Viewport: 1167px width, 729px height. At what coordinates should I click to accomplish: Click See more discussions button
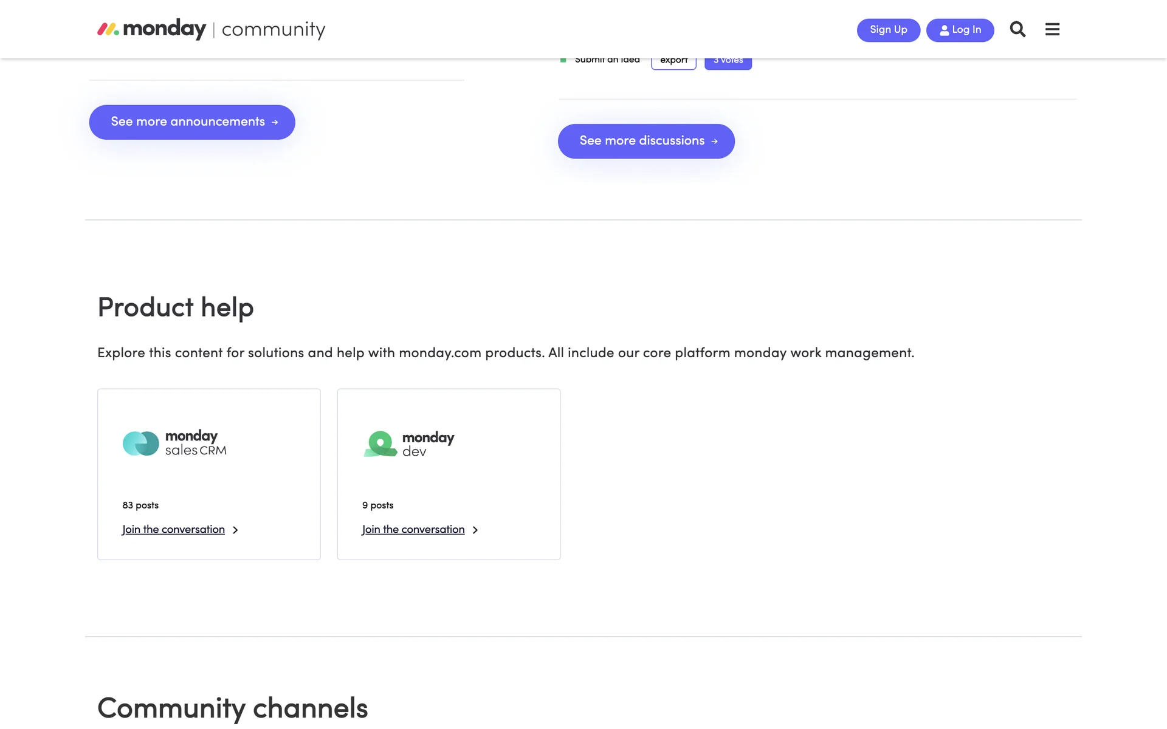pos(646,141)
